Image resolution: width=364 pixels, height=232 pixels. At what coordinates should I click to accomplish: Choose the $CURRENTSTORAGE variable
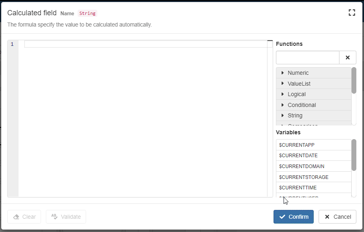303,177
